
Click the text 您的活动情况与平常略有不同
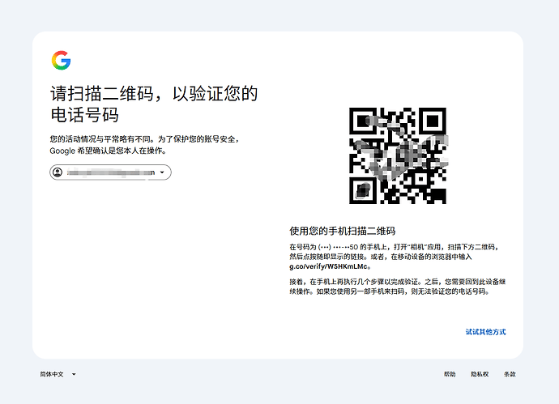[102, 139]
